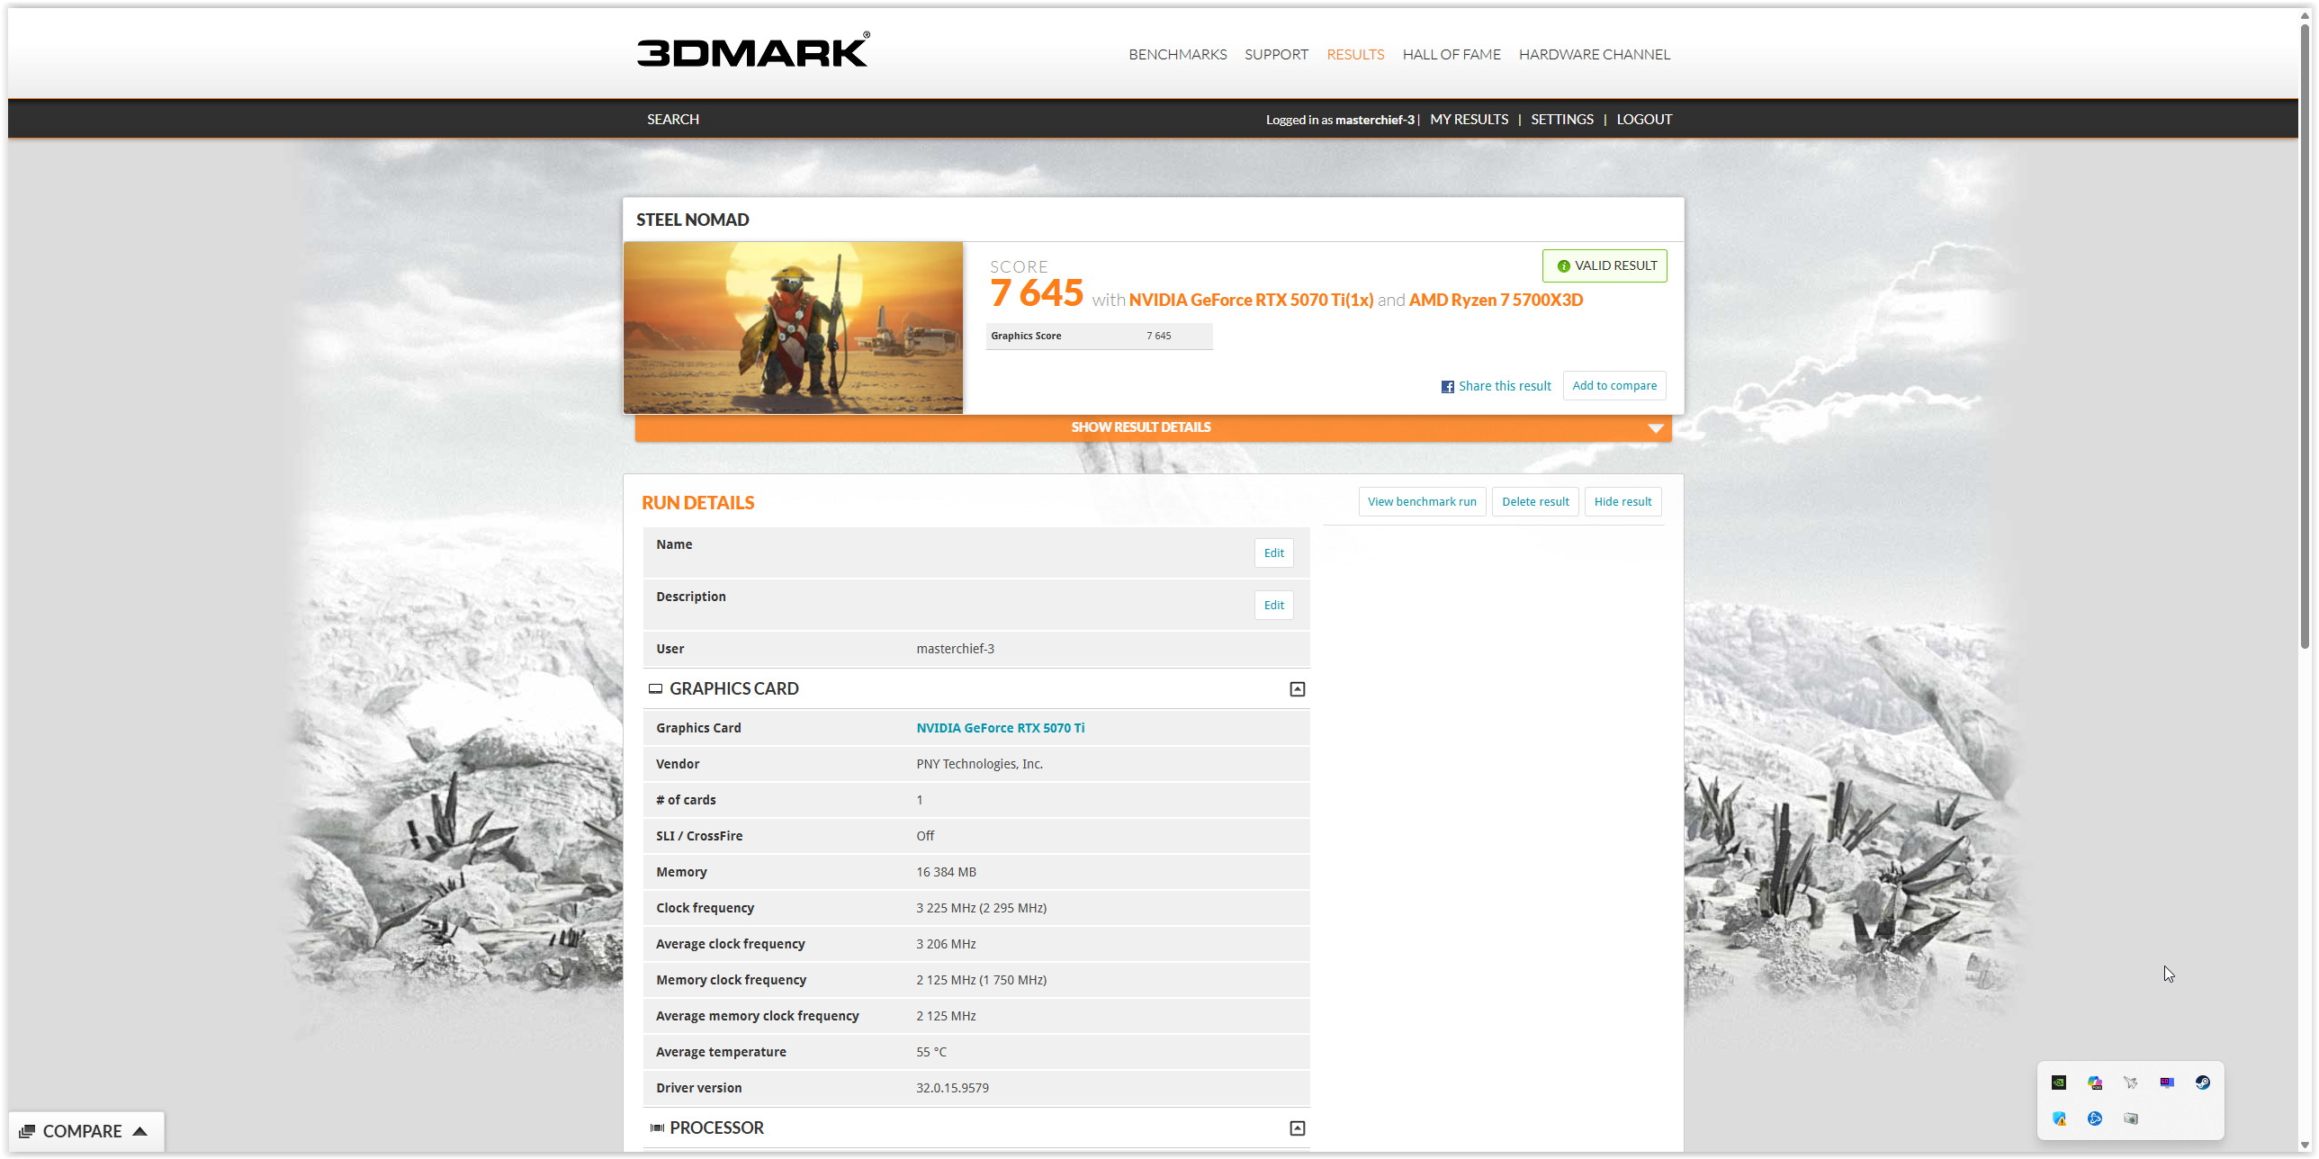Viewport: 2319px width, 1159px height.
Task: Open Bluetooth tray icon
Action: point(2094,1119)
